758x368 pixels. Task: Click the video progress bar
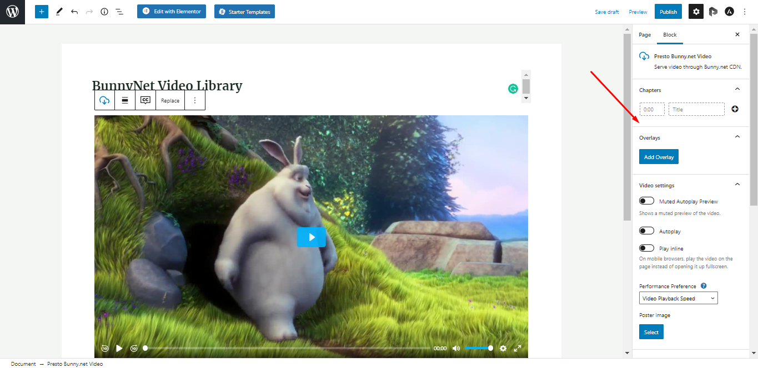tap(288, 348)
